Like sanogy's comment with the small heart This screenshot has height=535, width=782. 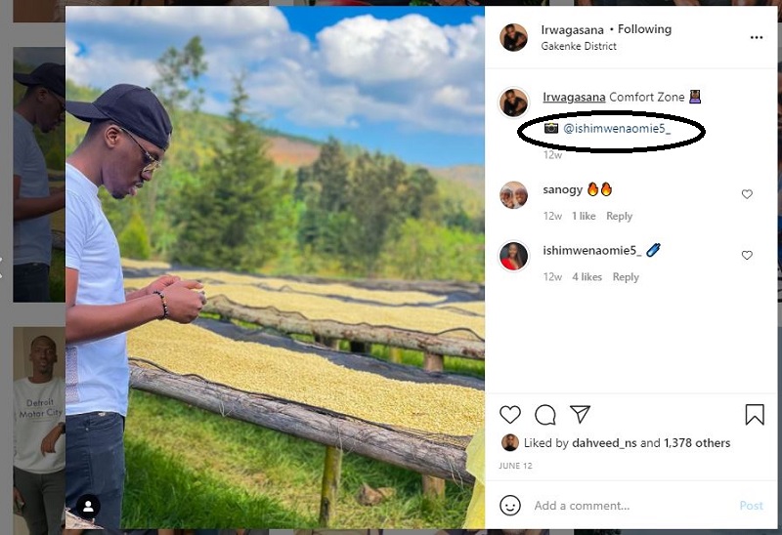(747, 194)
